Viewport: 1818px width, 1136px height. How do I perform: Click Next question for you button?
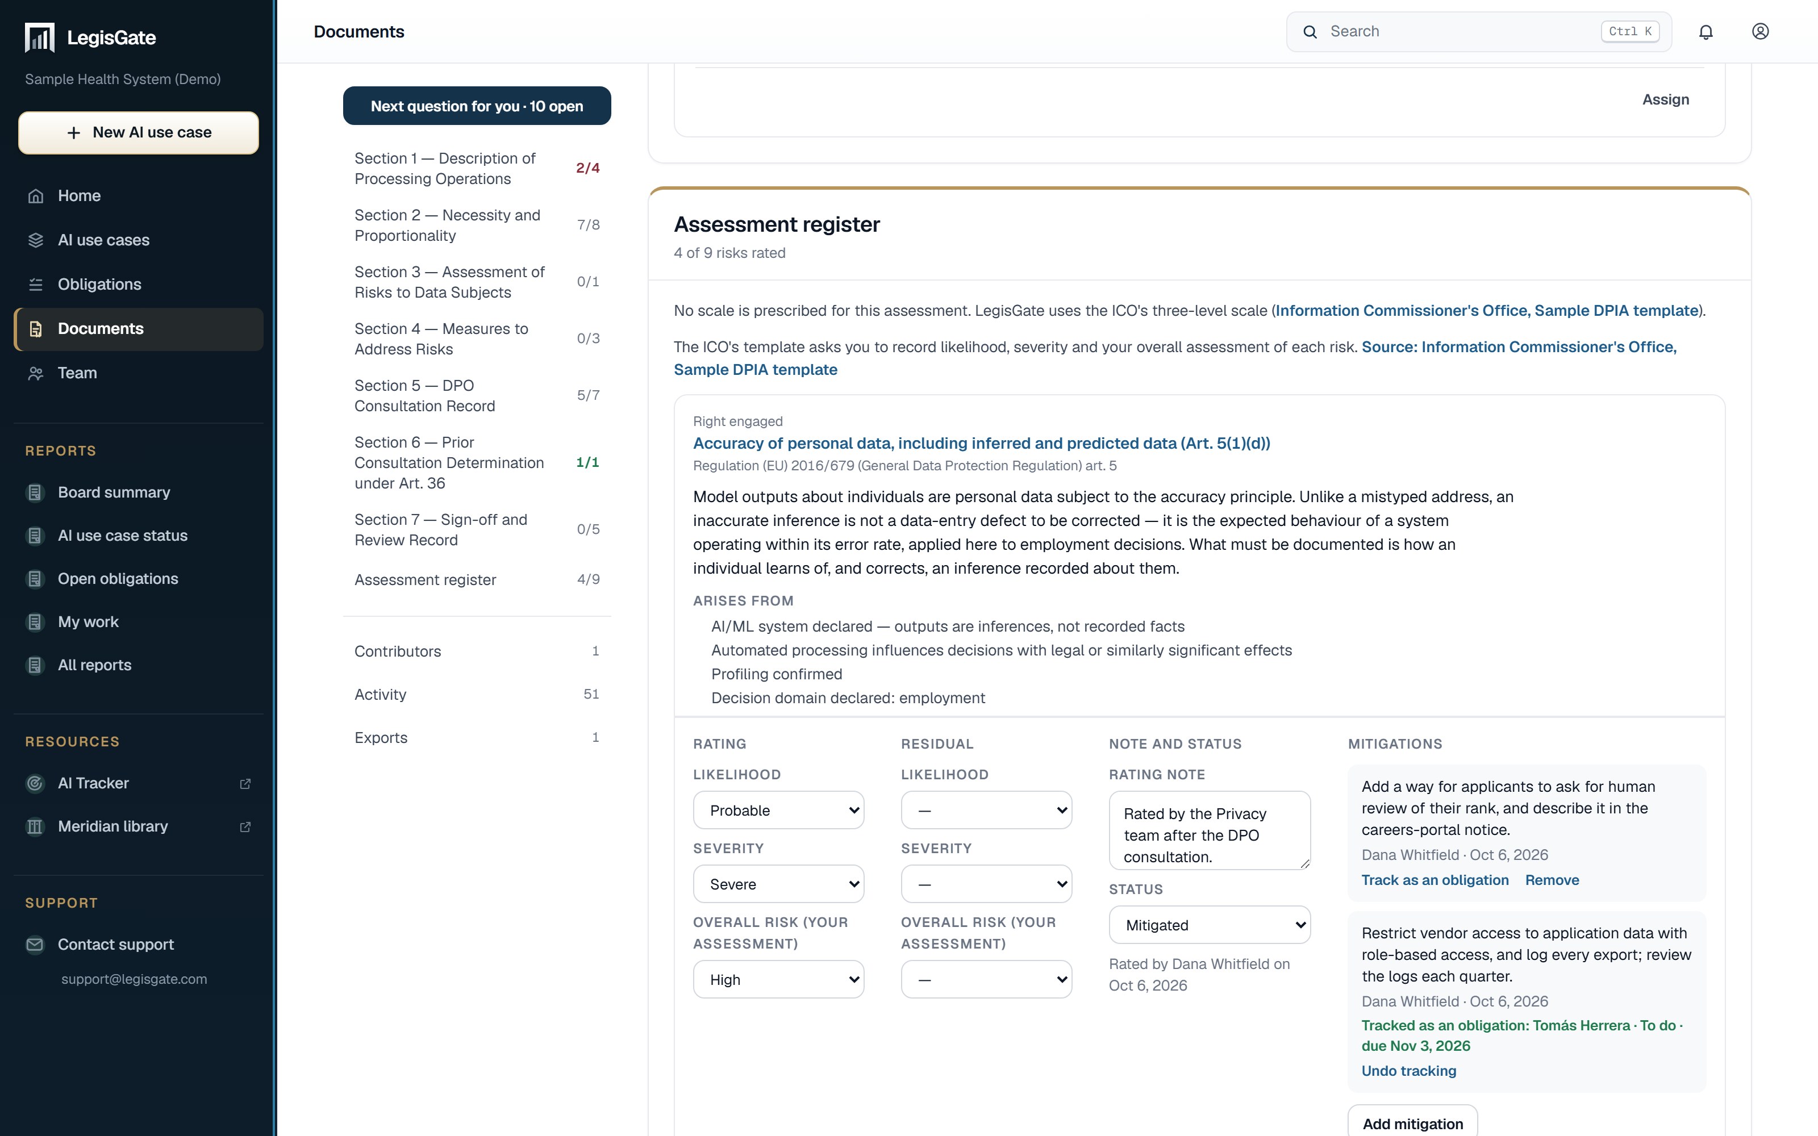[477, 106]
